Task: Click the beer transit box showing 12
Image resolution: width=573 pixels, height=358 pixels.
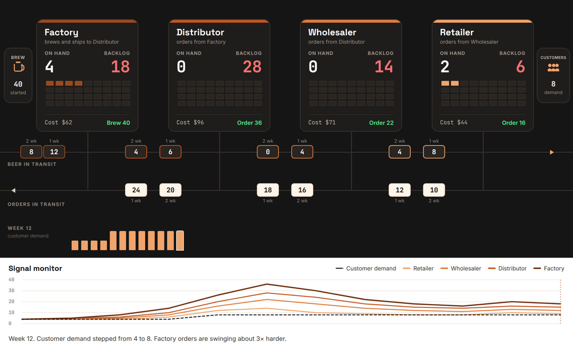Action: pyautogui.click(x=54, y=152)
